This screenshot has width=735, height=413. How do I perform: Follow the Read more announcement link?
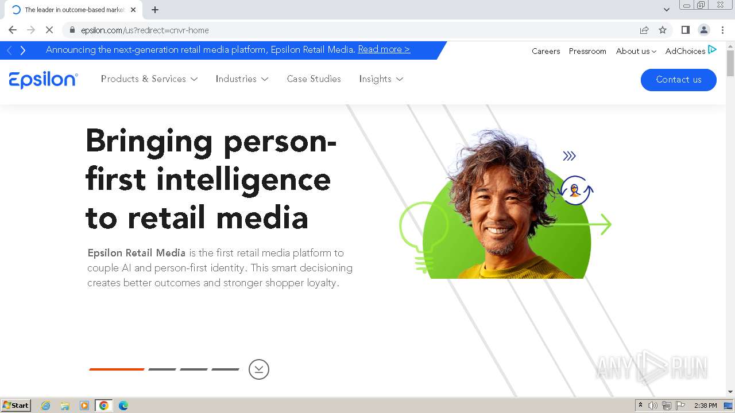pos(384,49)
